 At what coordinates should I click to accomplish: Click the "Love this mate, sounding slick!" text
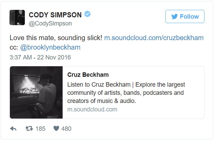coord(55,38)
